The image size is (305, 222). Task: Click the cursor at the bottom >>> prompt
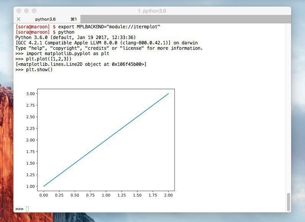click(x=27, y=209)
